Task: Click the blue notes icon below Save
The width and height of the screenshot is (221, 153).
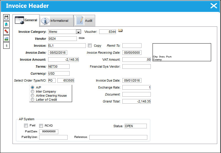Action: tap(6, 24)
